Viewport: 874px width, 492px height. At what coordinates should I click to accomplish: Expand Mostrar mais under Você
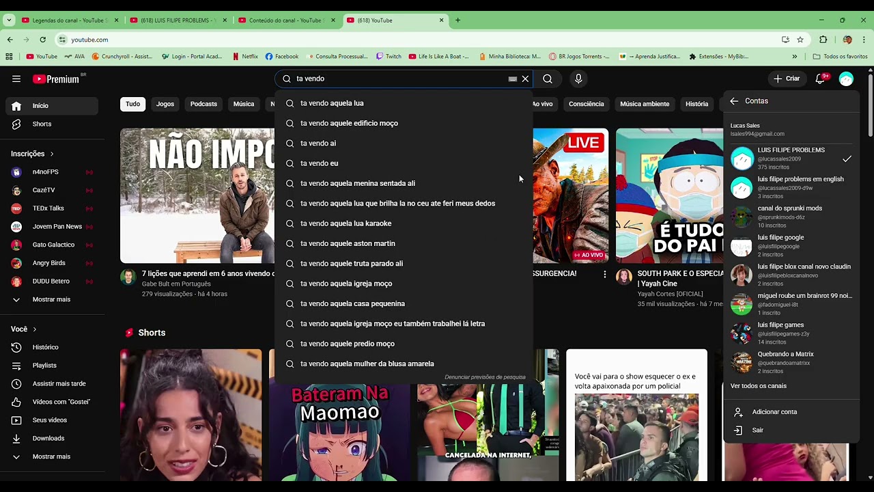point(52,456)
